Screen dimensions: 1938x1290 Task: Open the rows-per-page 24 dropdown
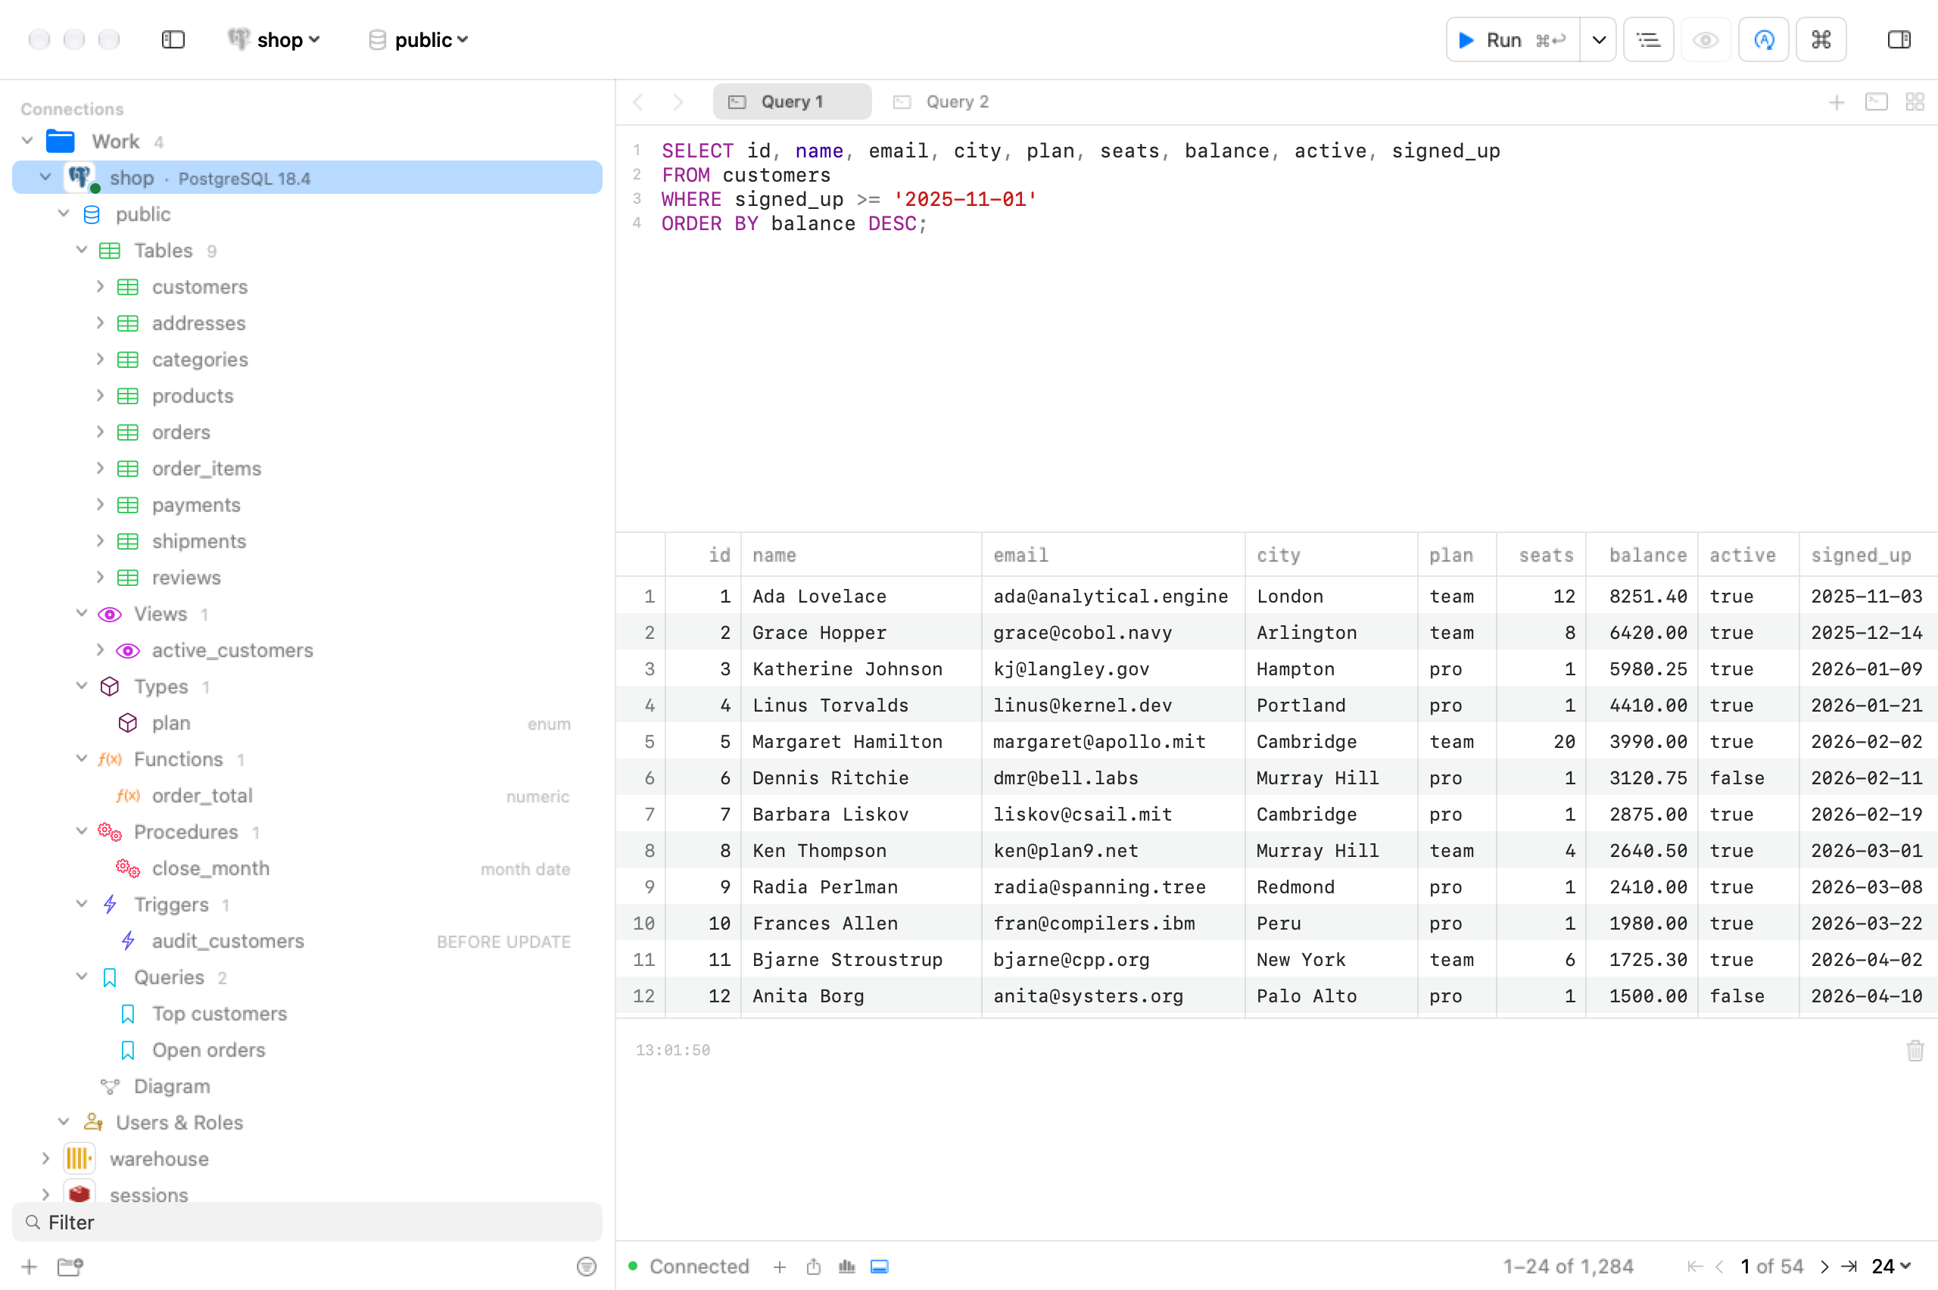(1891, 1266)
